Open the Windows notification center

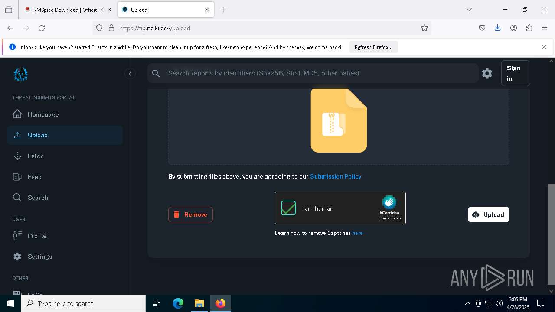(541, 303)
